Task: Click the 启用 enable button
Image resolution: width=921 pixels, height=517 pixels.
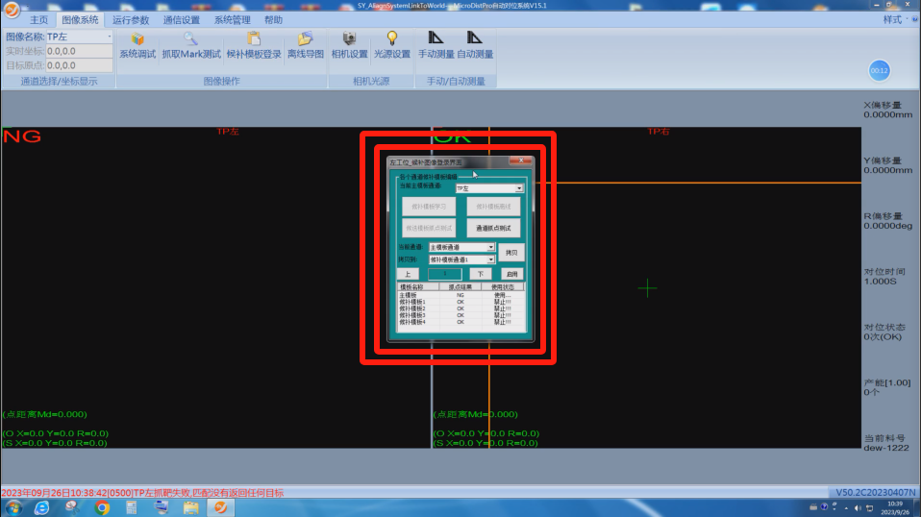Action: point(511,274)
